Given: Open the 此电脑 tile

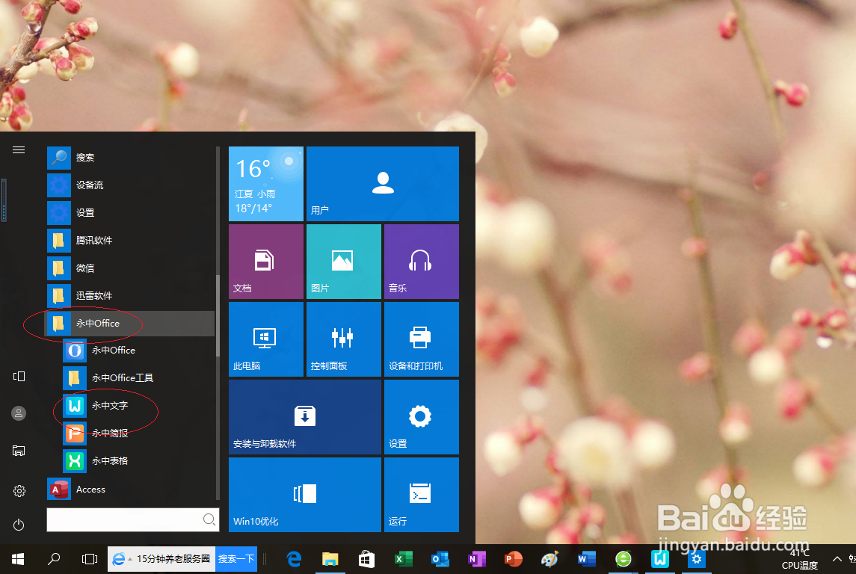Looking at the screenshot, I should pos(266,339).
